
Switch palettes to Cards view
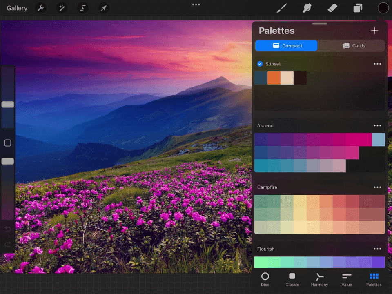[x=353, y=45]
